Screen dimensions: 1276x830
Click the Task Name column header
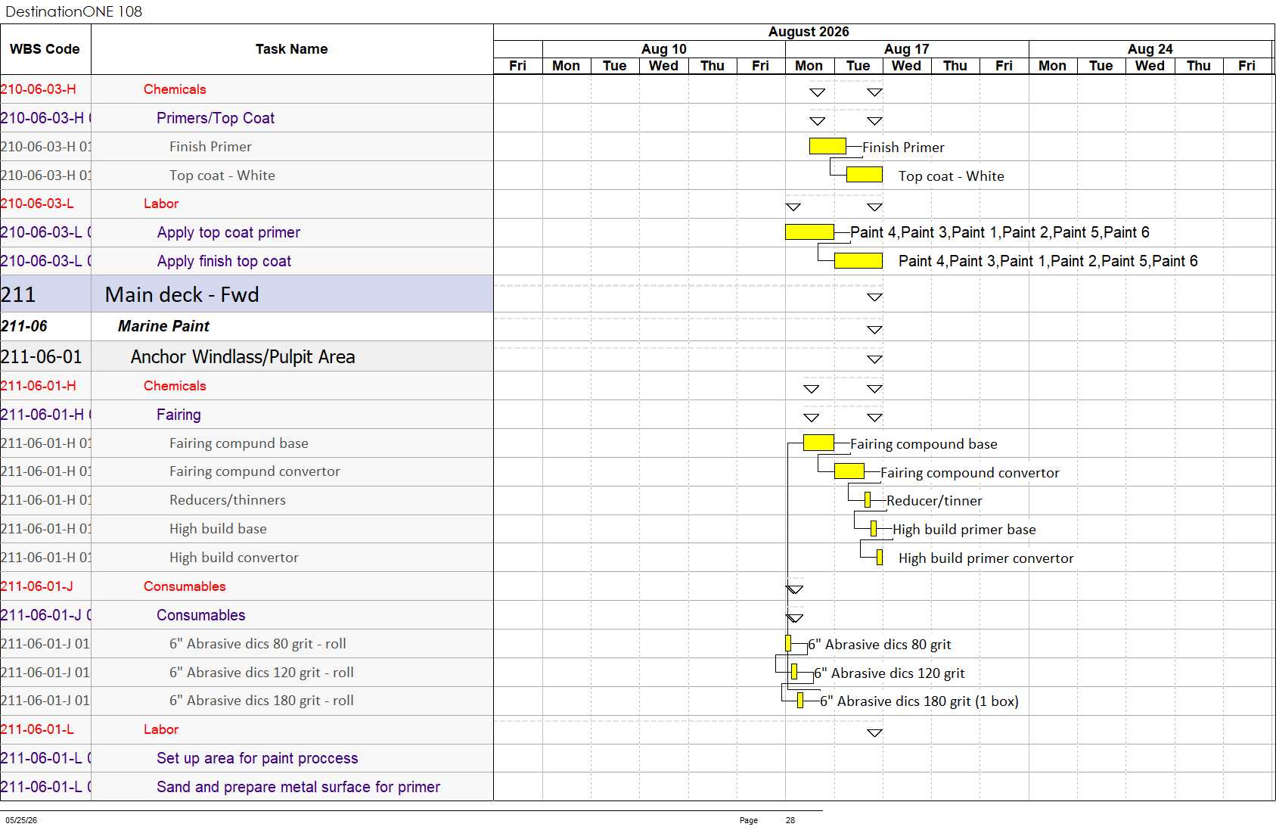click(292, 49)
